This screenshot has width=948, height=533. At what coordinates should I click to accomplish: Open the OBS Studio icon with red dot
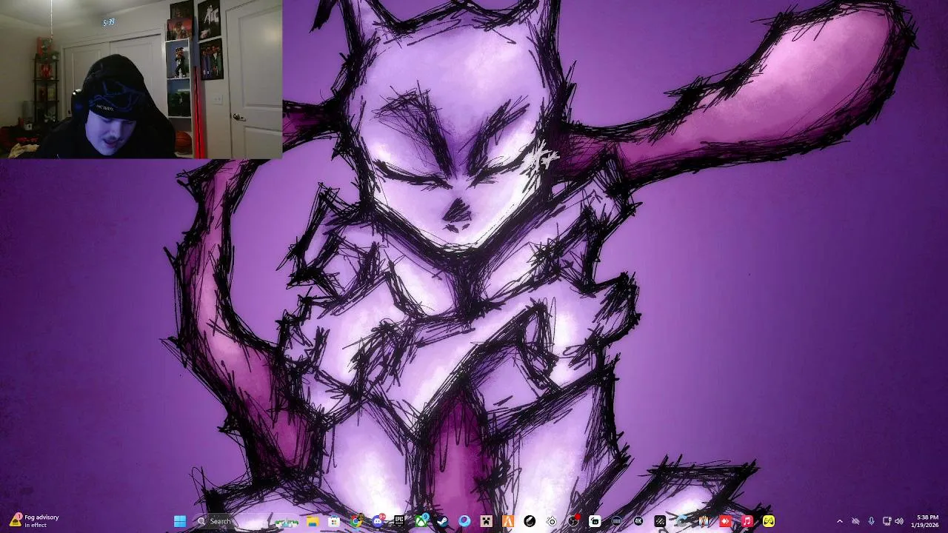pos(574,521)
